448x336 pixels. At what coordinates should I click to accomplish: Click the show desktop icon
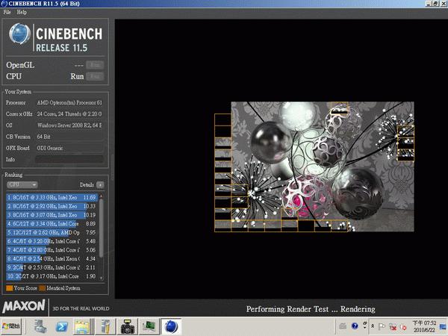tap(443, 326)
